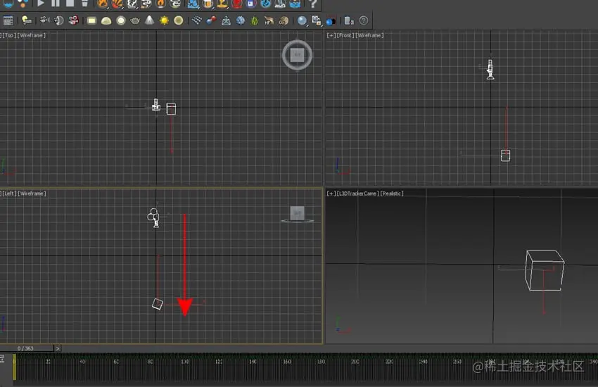Click the golden ornament sphere icon
598x387 pixels.
click(284, 20)
